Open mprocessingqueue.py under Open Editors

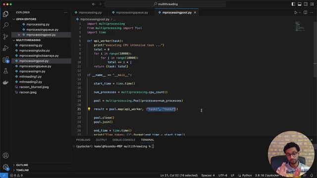point(41,30)
